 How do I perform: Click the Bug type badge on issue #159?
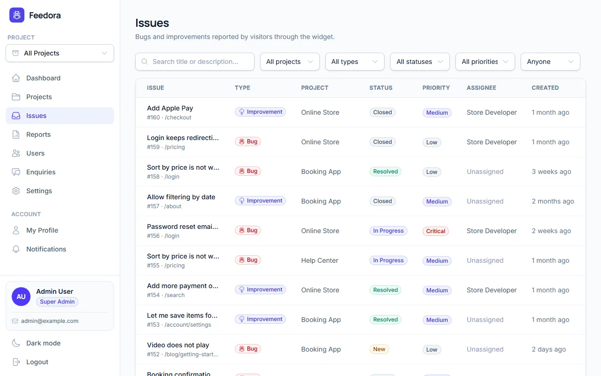pyautogui.click(x=248, y=141)
